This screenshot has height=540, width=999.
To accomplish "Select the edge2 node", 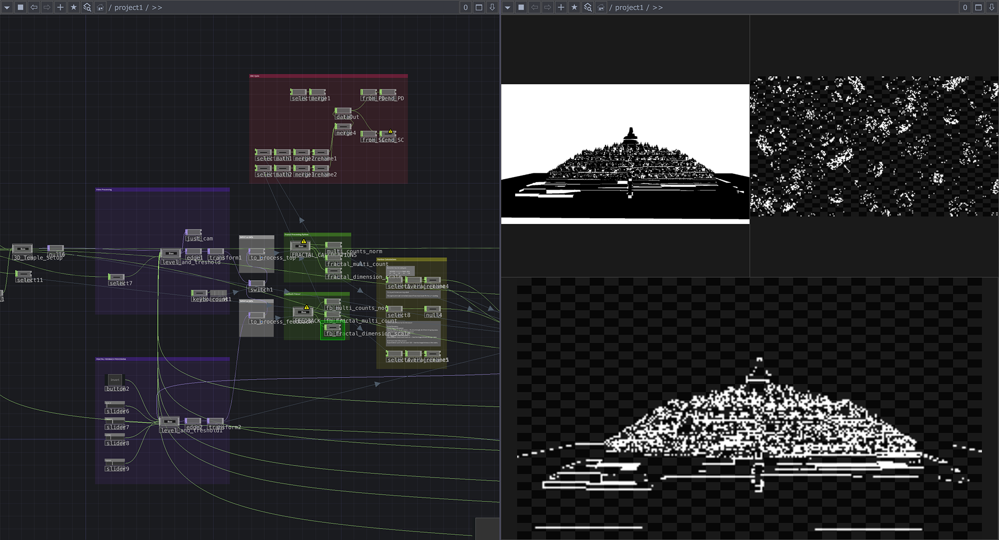I will point(193,421).
